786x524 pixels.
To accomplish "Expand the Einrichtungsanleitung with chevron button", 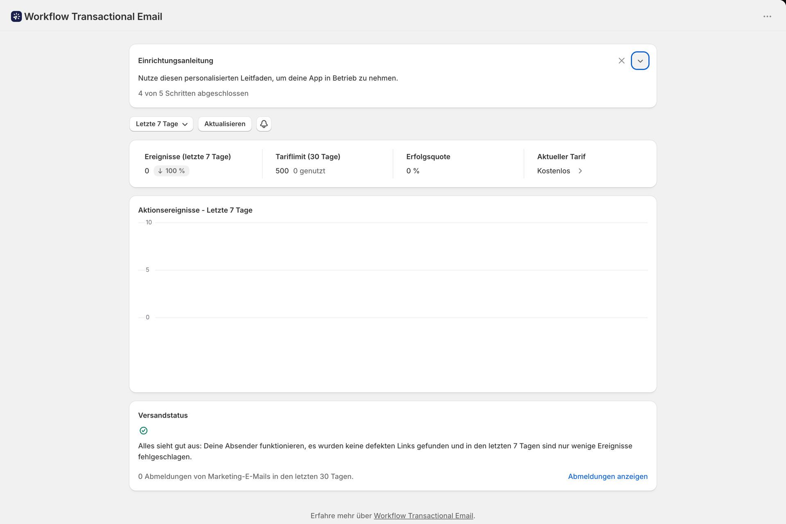I will (640, 61).
